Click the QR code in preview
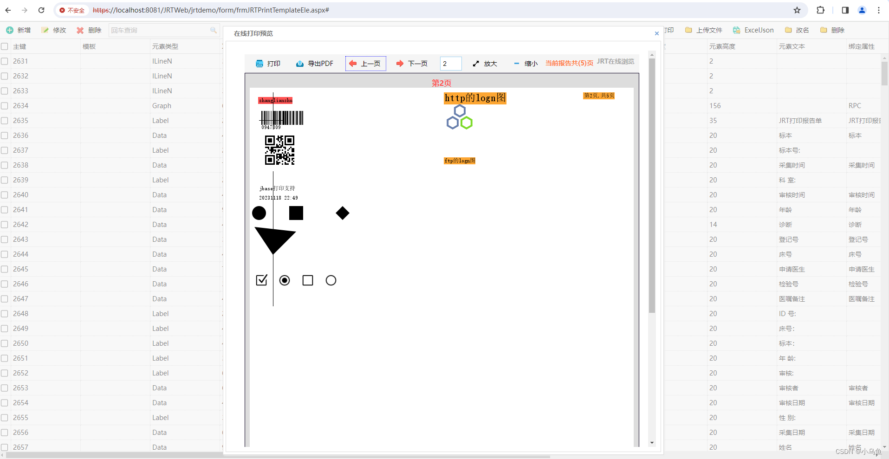The image size is (889, 459). (x=279, y=150)
